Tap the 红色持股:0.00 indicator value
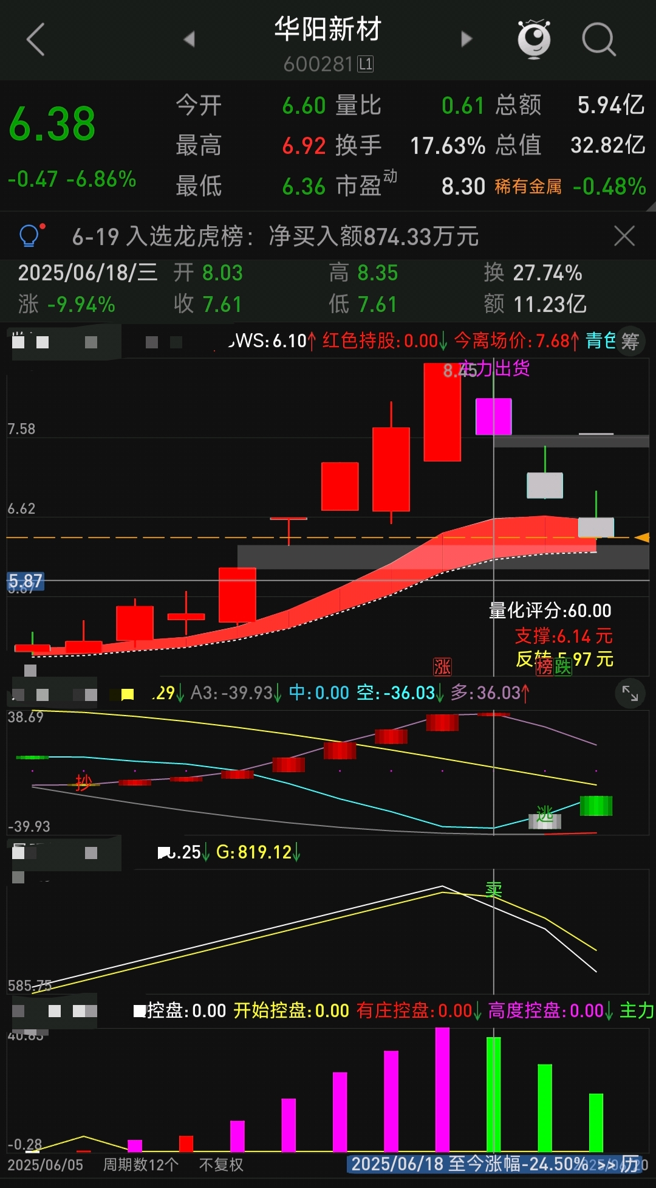Viewport: 656px width, 1188px height. (x=384, y=340)
